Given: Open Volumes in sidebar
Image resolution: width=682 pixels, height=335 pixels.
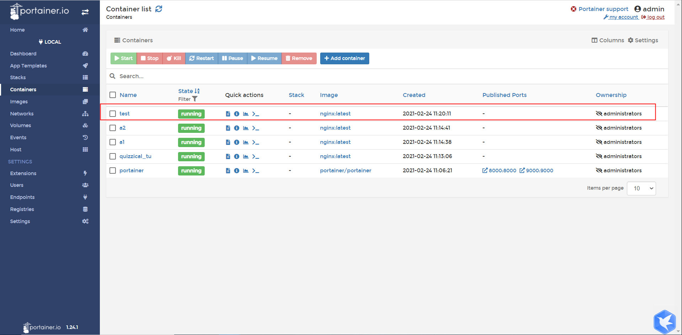Looking at the screenshot, I should click(x=49, y=125).
